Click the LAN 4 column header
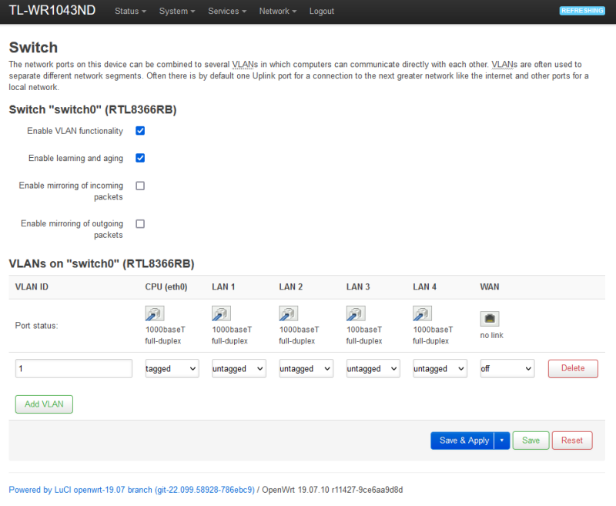 tap(425, 287)
